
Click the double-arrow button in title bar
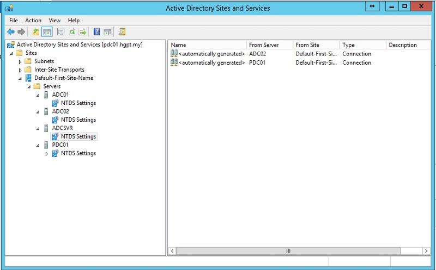click(372, 6)
